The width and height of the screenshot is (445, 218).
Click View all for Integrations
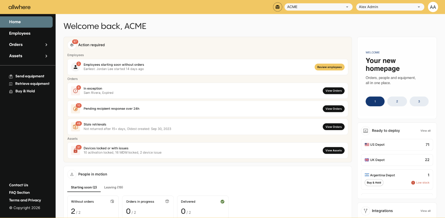coord(425,211)
